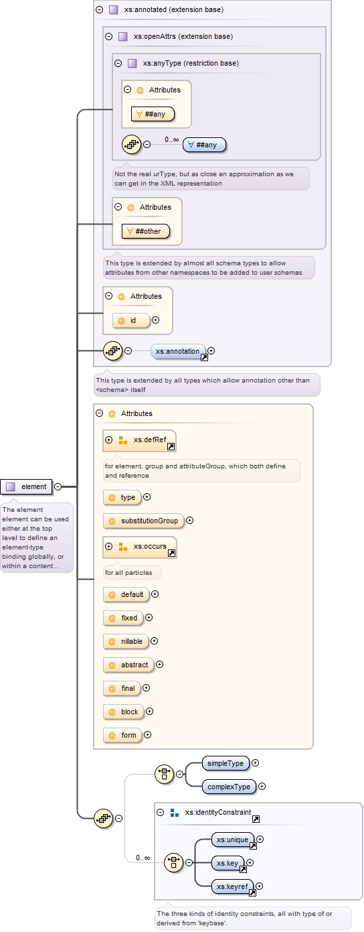
Task: Collapse the xs:anyType restriction base box
Action: tap(118, 64)
